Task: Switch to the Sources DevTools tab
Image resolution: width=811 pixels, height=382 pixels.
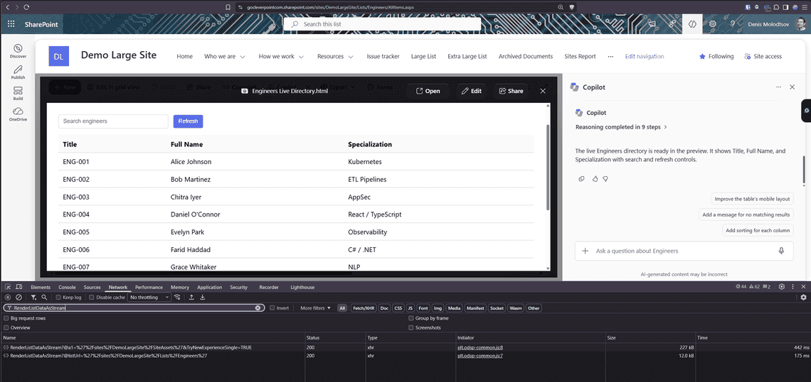Action: pyautogui.click(x=92, y=287)
